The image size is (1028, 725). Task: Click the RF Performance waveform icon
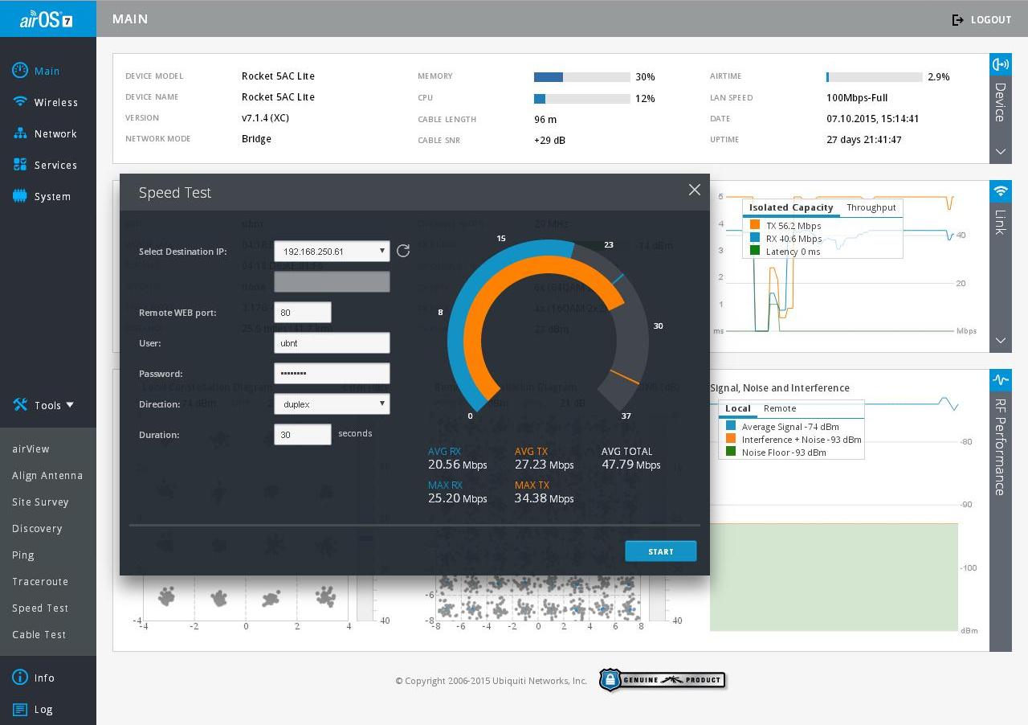pyautogui.click(x=1001, y=379)
